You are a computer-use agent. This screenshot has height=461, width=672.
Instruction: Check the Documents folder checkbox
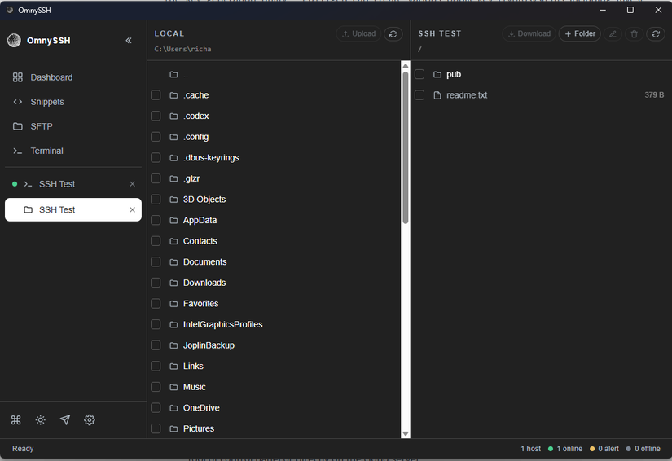[x=156, y=261]
